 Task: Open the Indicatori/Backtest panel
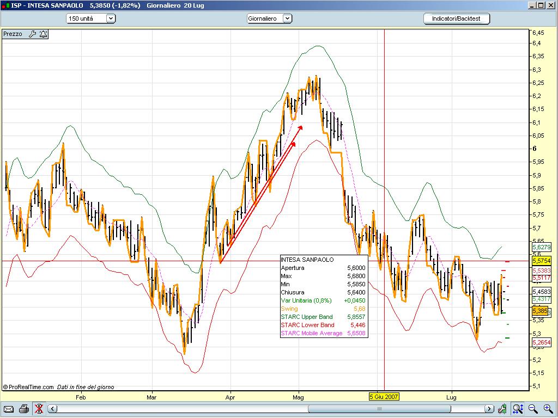(x=457, y=19)
